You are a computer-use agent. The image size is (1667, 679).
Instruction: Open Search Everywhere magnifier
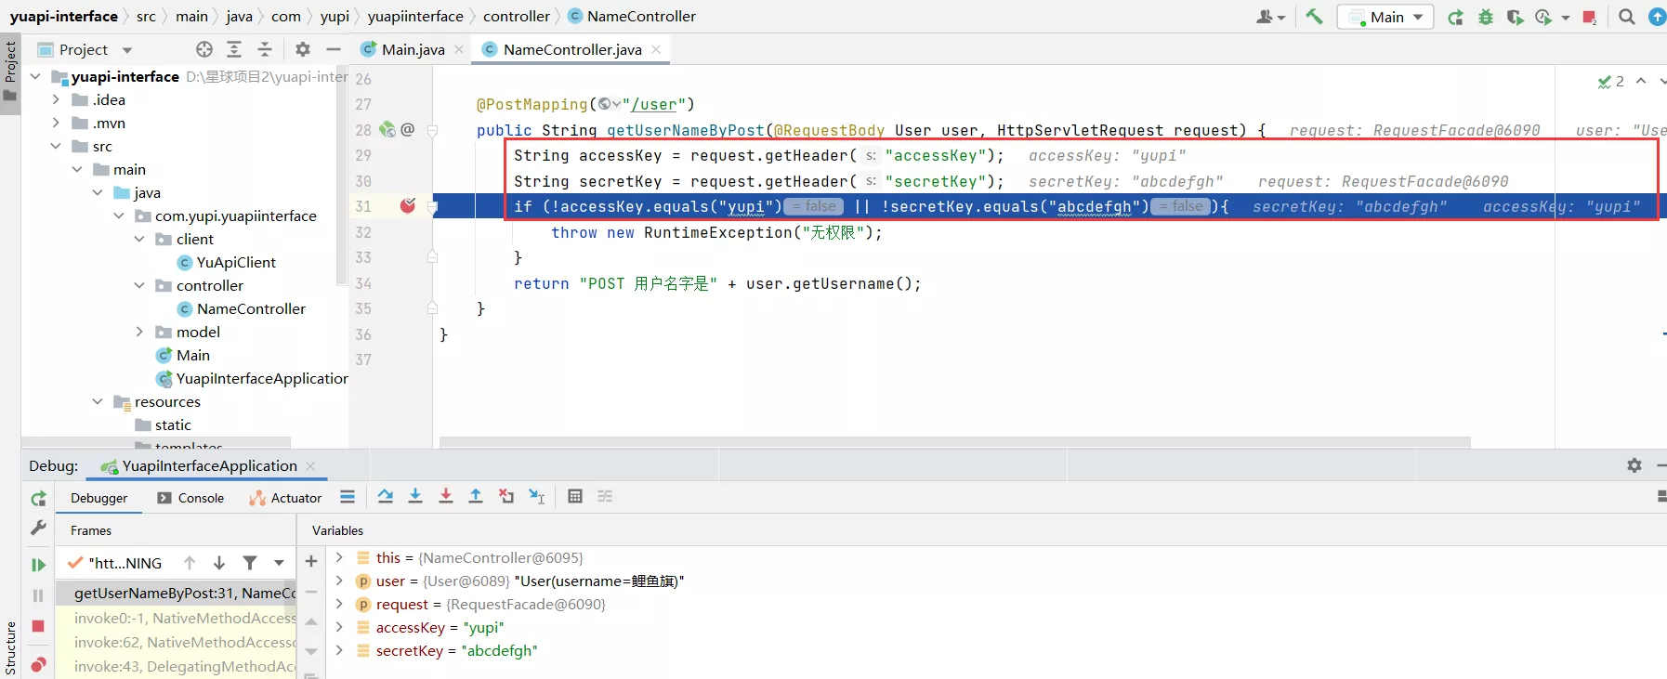(1627, 17)
